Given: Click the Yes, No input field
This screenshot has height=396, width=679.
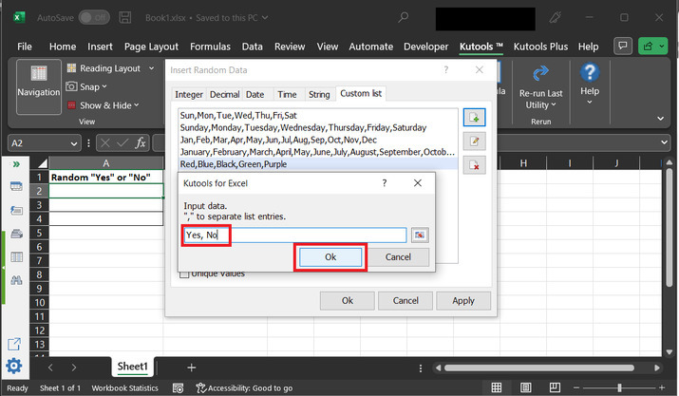Looking at the screenshot, I should pos(294,236).
